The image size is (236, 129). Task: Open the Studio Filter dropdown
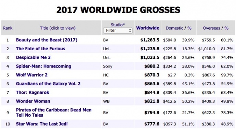[118, 31]
